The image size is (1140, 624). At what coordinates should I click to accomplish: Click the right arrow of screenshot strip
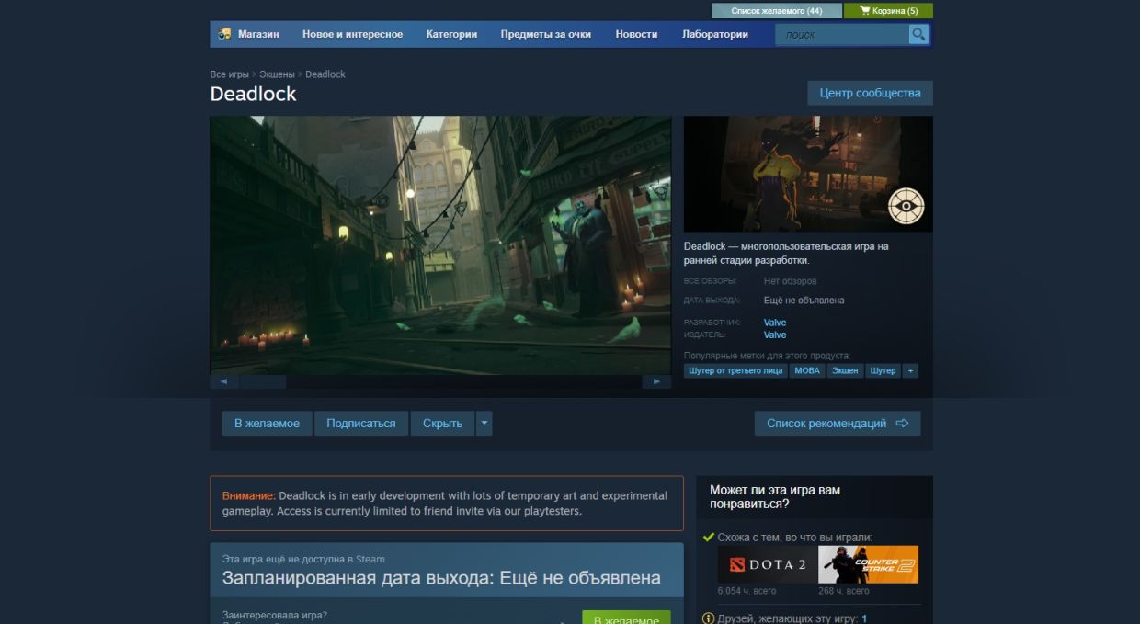(656, 381)
